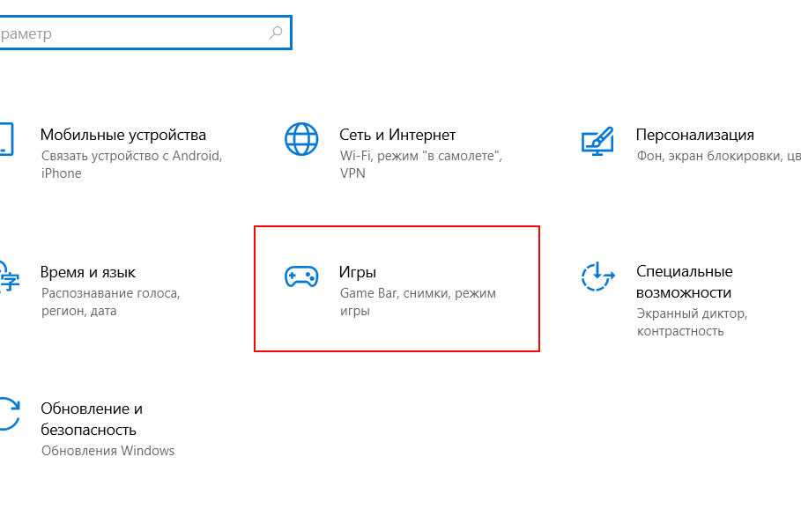Open the Время и язык heading
This screenshot has height=523, width=801.
click(x=88, y=272)
